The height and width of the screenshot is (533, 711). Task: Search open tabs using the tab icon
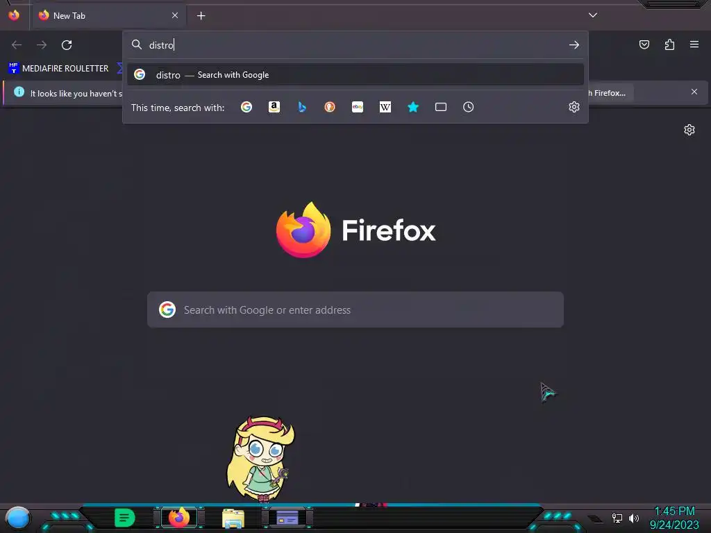441,107
